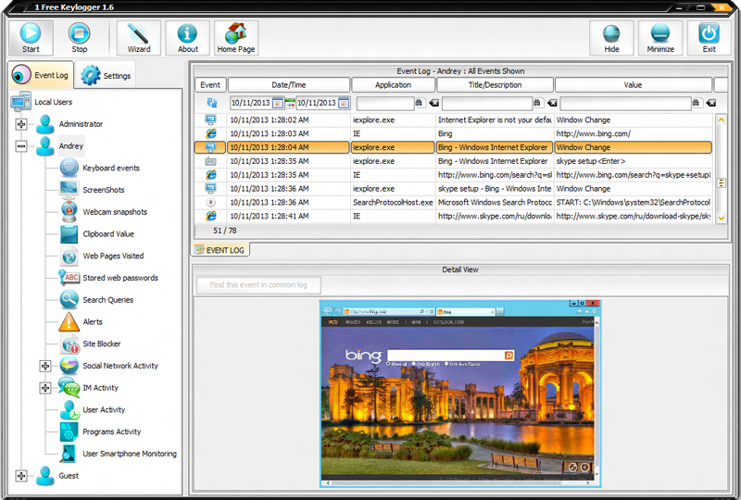
Task: Visit the Home Page
Action: [x=236, y=38]
